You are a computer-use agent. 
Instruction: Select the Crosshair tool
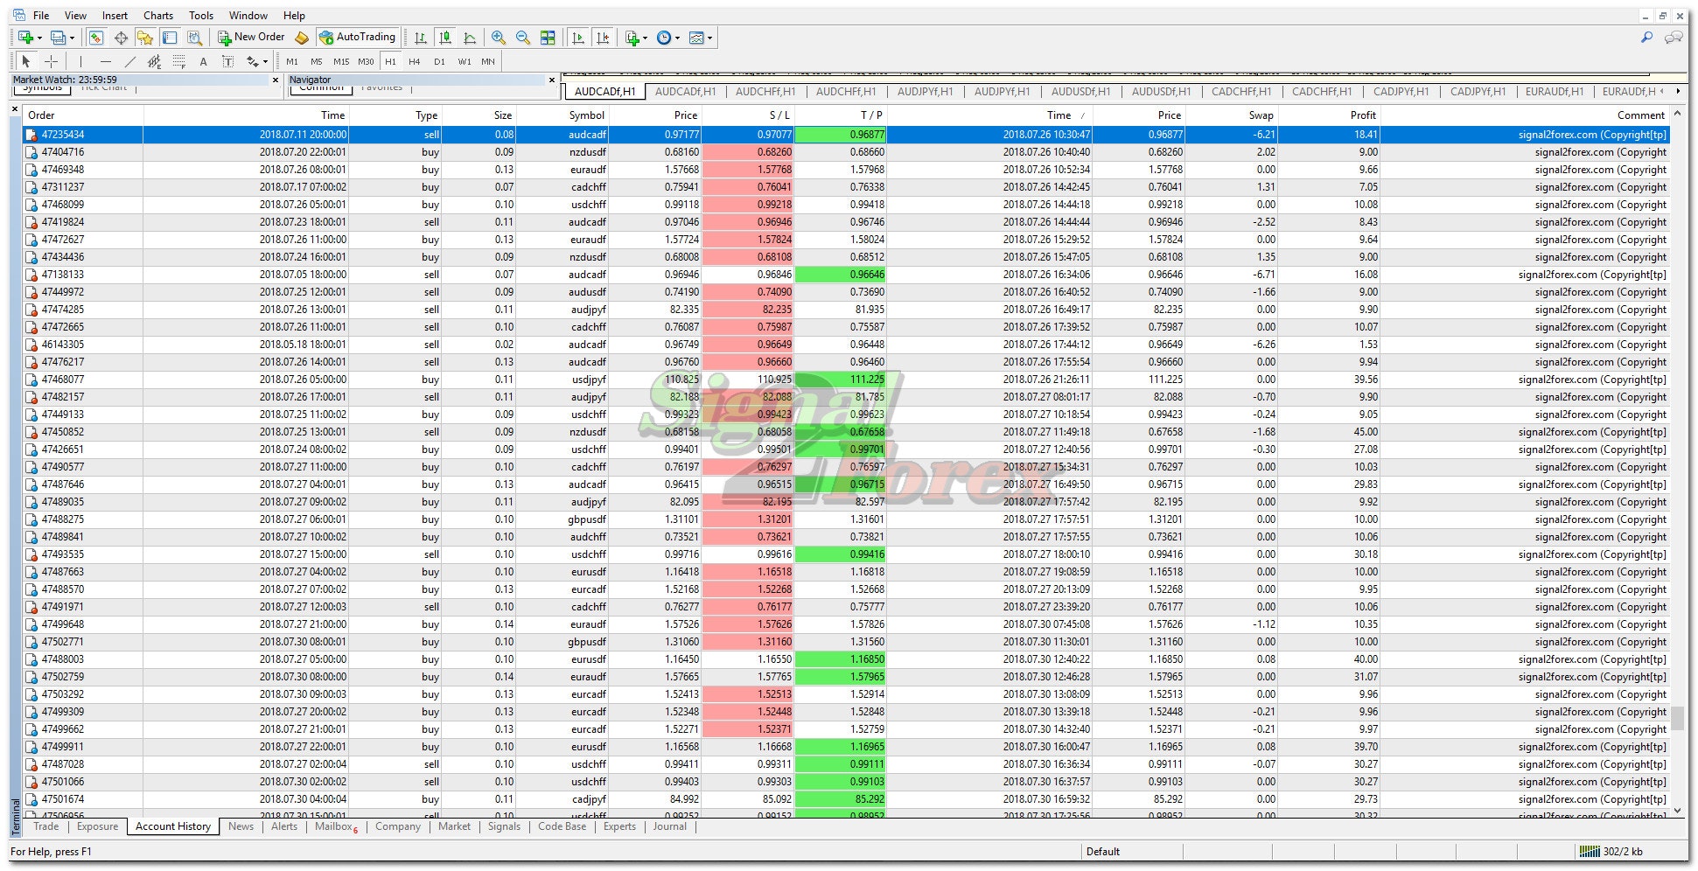click(x=51, y=61)
